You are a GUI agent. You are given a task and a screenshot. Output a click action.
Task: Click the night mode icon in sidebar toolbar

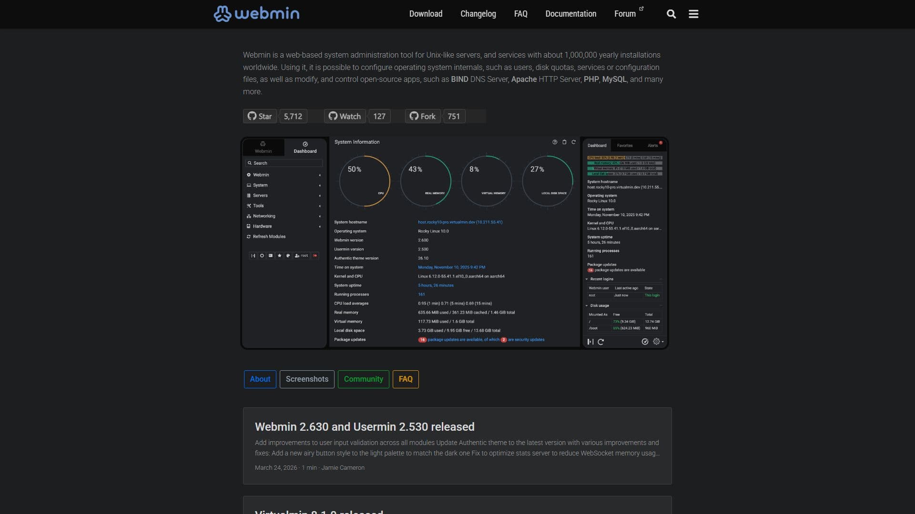point(262,256)
